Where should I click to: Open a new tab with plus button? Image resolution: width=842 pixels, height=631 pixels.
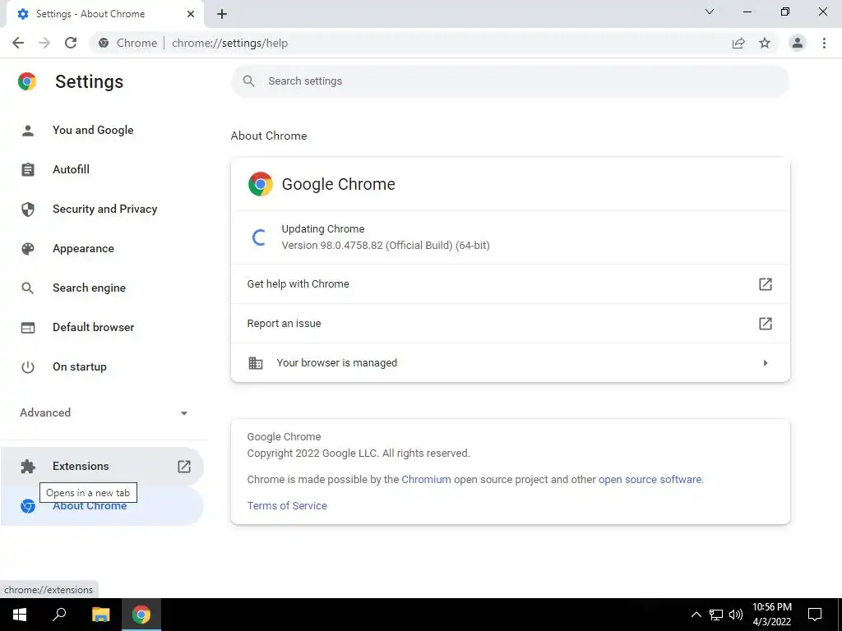point(222,15)
